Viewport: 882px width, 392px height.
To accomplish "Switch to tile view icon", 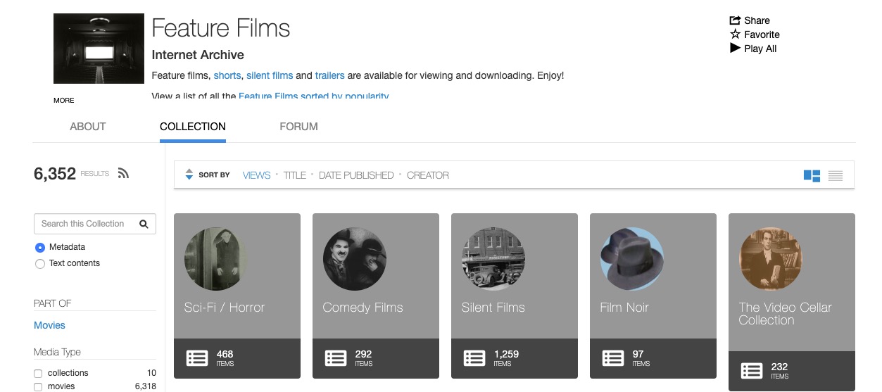I will click(x=812, y=176).
